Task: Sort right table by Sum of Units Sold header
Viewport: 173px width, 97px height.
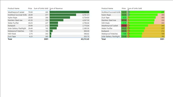Action: (135, 8)
